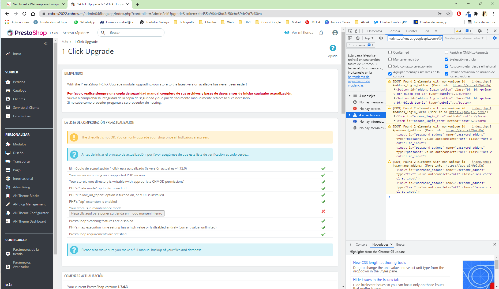Click the 1 problema issues button

(361, 45)
